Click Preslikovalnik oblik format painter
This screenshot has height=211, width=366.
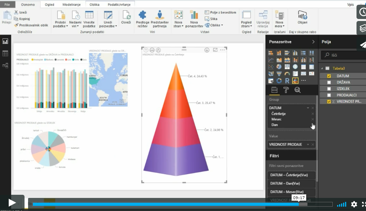[x=31, y=25]
